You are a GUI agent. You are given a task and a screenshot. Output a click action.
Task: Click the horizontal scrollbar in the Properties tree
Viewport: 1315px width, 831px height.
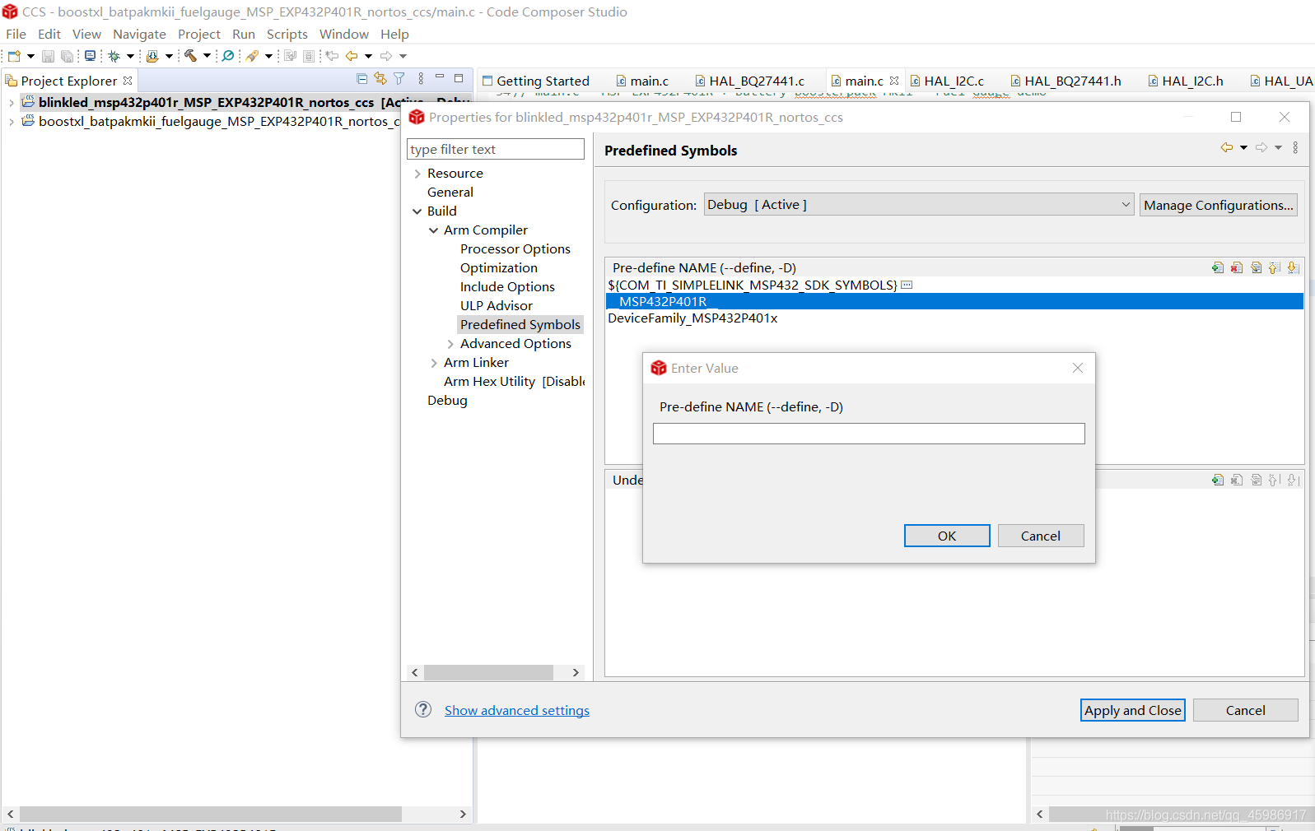(489, 672)
